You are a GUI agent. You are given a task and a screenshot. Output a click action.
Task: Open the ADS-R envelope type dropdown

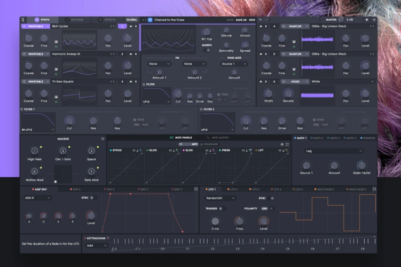(37, 198)
